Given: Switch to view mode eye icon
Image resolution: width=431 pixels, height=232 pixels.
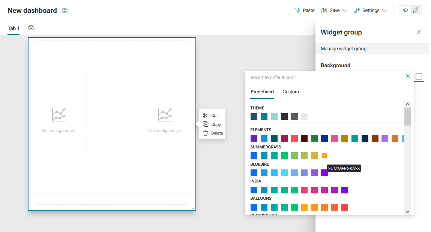Looking at the screenshot, I should point(405,10).
